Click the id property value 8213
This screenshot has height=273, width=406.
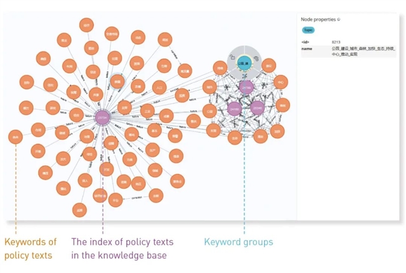[x=336, y=42]
